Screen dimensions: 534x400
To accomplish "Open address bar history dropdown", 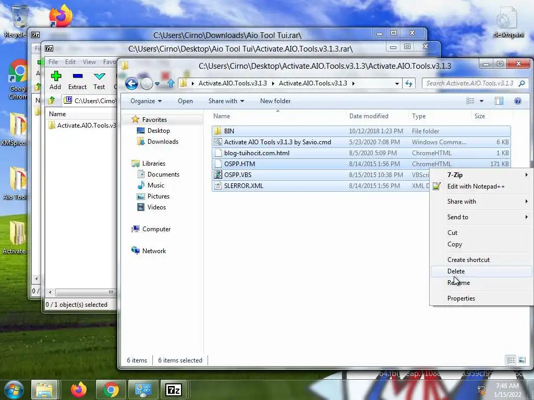I will [x=397, y=83].
